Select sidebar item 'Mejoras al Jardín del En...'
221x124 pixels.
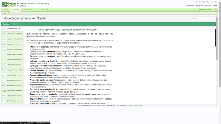tap(13, 85)
